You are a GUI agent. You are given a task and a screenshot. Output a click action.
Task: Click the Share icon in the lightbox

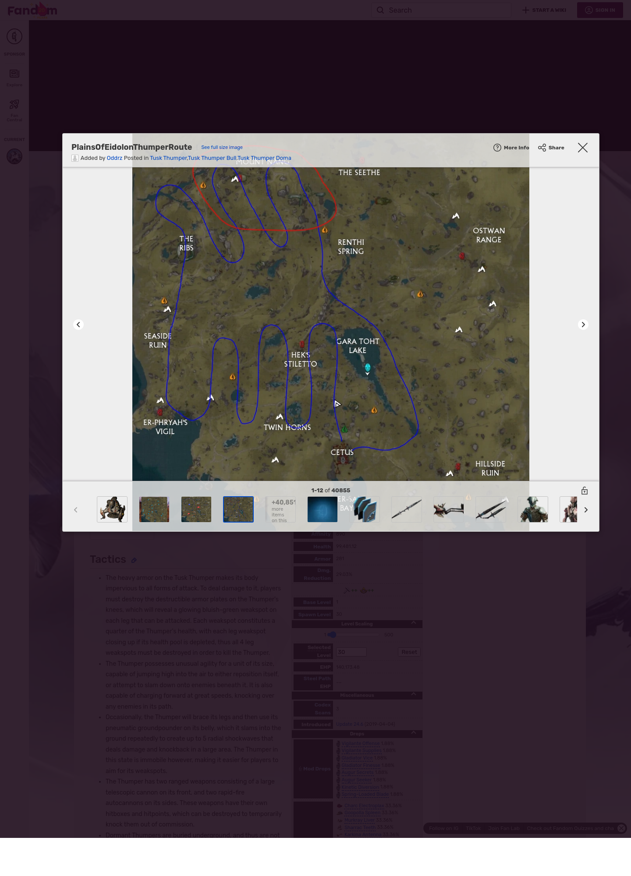coord(542,148)
